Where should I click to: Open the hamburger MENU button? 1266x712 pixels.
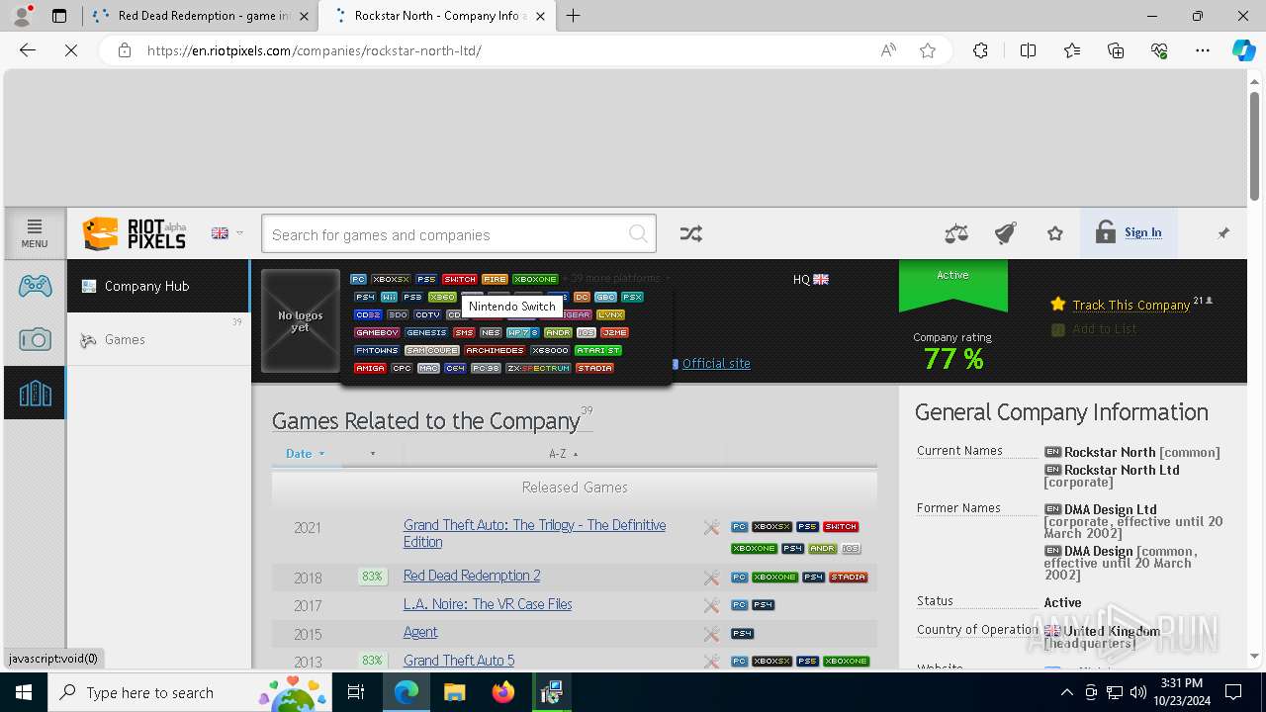[x=35, y=233]
